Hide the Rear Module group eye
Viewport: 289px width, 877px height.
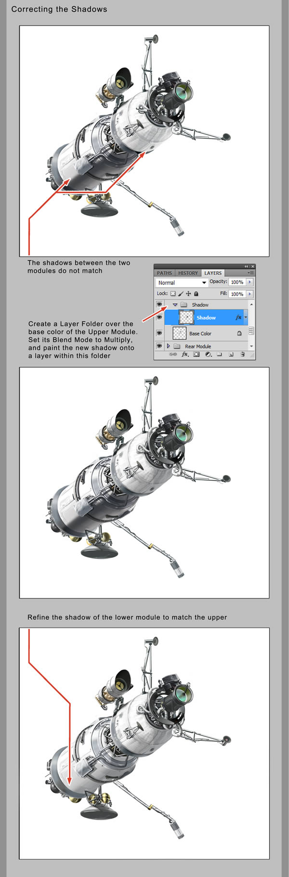coord(159,346)
